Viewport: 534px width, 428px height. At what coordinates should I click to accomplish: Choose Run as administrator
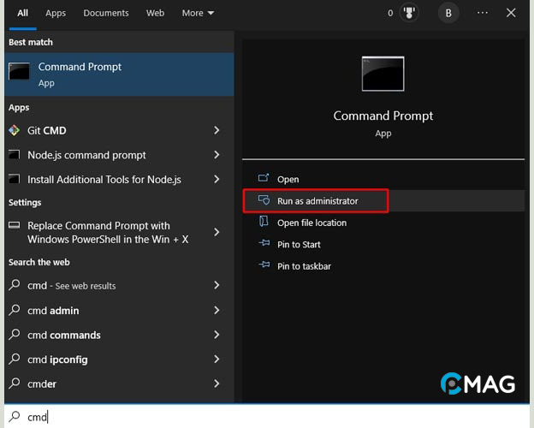(x=383, y=200)
